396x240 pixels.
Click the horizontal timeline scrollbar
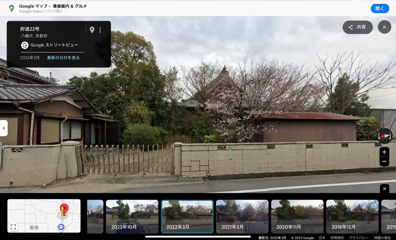pyautogui.click(x=198, y=237)
